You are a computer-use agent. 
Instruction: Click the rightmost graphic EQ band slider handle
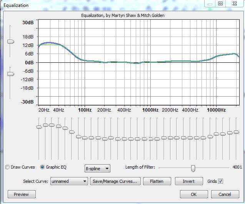tap(237, 132)
